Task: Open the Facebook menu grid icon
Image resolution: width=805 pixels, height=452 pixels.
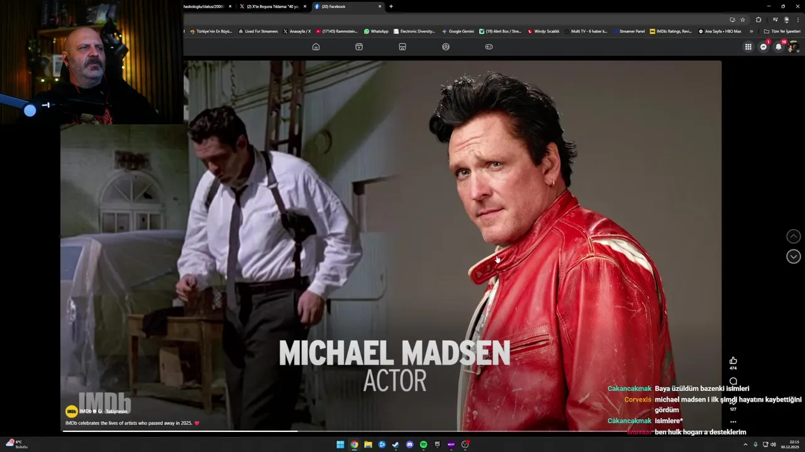Action: point(748,46)
